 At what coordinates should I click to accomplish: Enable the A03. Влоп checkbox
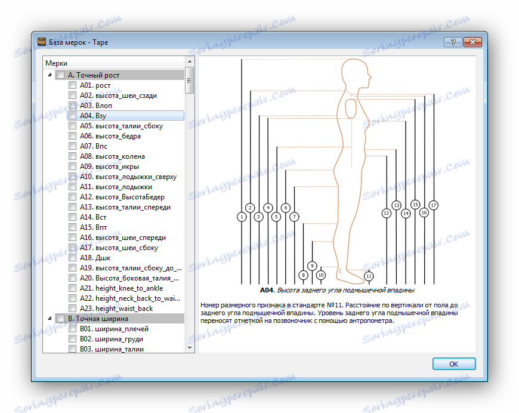tap(72, 105)
